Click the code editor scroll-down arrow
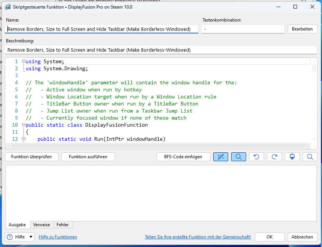This screenshot has height=247, width=322. (x=314, y=139)
